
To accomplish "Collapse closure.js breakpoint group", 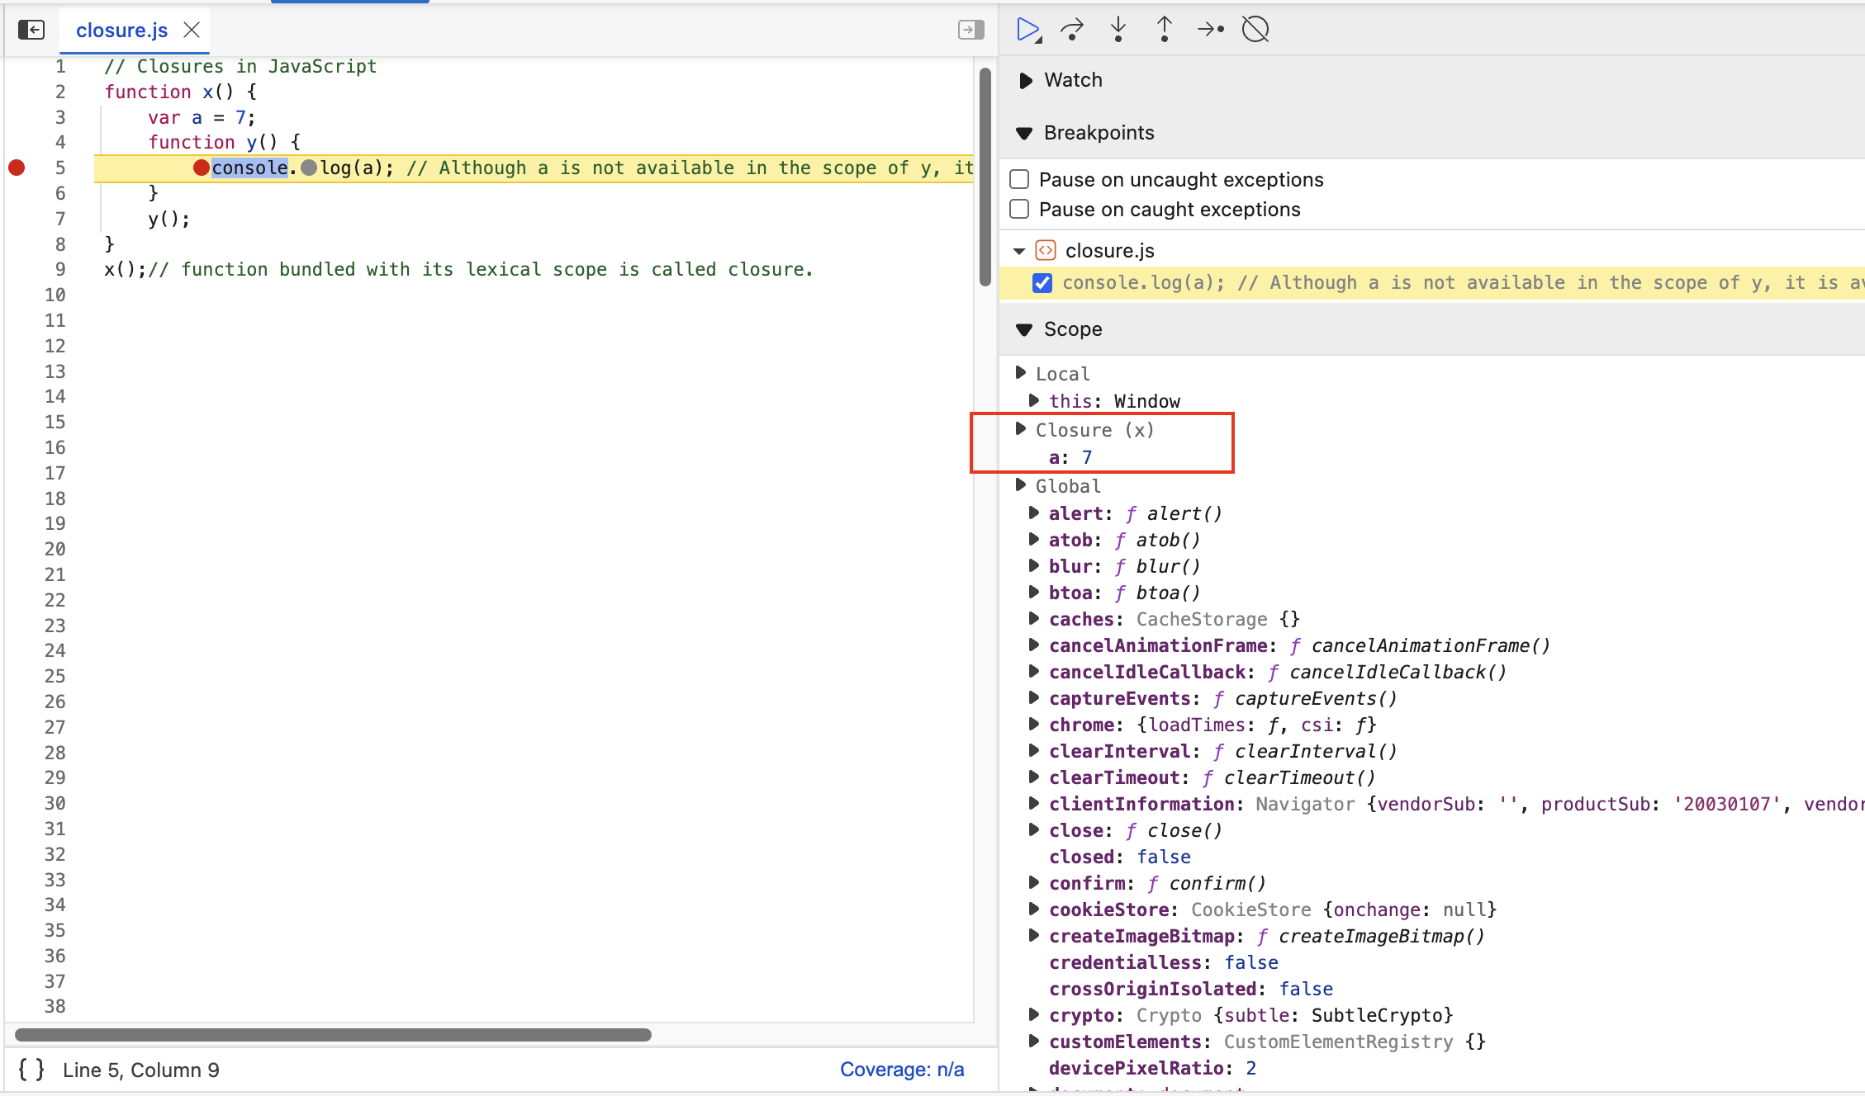I will point(1019,251).
